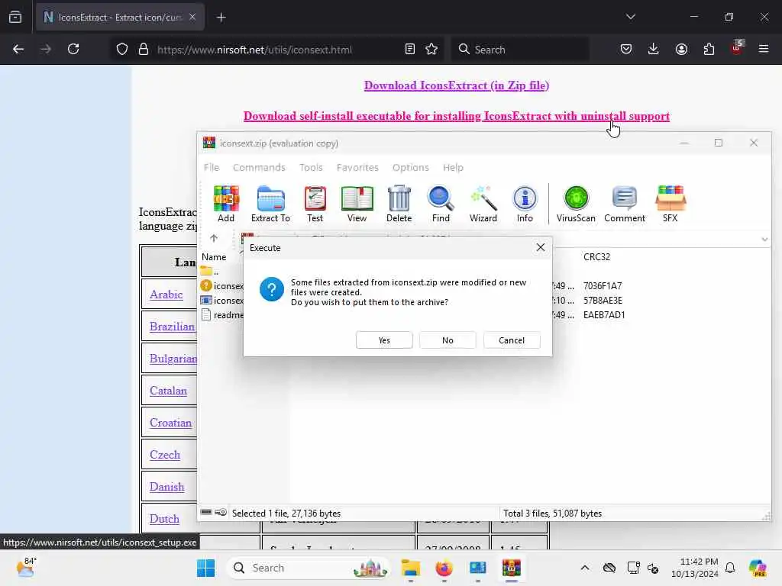Image resolution: width=782 pixels, height=586 pixels.
Task: Open the Croatian language link
Action: point(170,423)
